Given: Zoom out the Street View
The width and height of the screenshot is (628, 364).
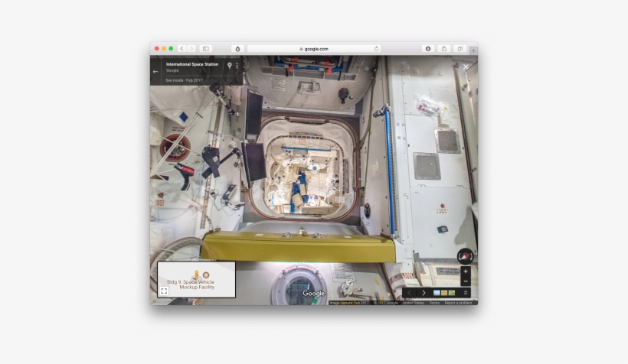Looking at the screenshot, I should click(466, 281).
